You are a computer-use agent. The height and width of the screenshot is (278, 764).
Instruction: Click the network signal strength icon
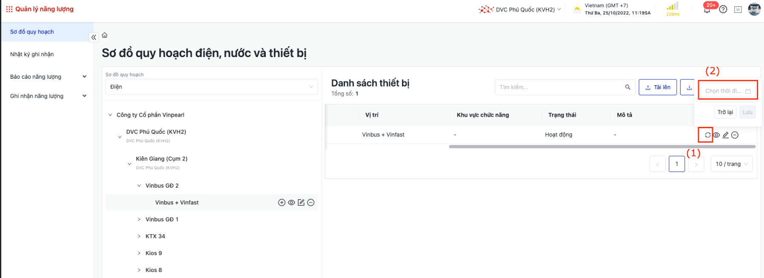672,6
